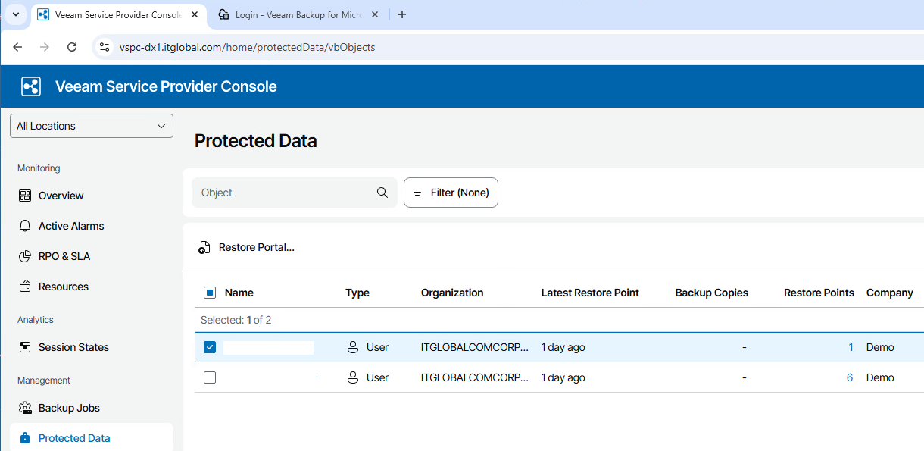924x451 pixels.
Task: Click the Resources briefcase icon
Action: [25, 287]
